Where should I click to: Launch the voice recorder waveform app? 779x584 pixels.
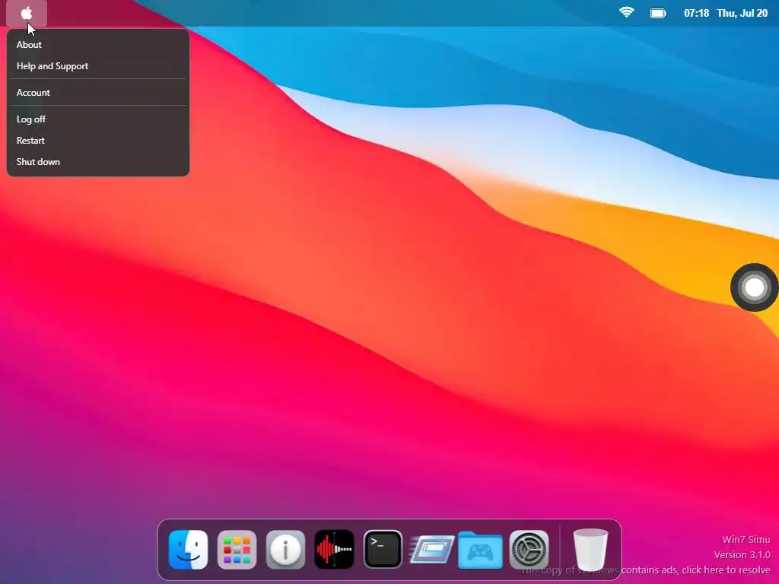(335, 550)
